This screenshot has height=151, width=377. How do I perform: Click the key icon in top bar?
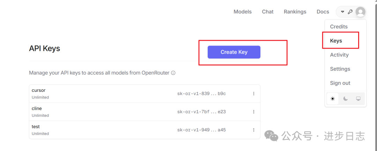click(x=350, y=12)
